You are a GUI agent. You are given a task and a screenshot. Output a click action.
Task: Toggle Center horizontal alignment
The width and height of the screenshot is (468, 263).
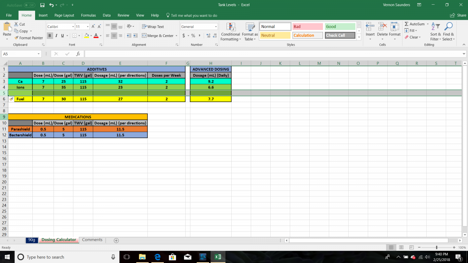[113, 35]
